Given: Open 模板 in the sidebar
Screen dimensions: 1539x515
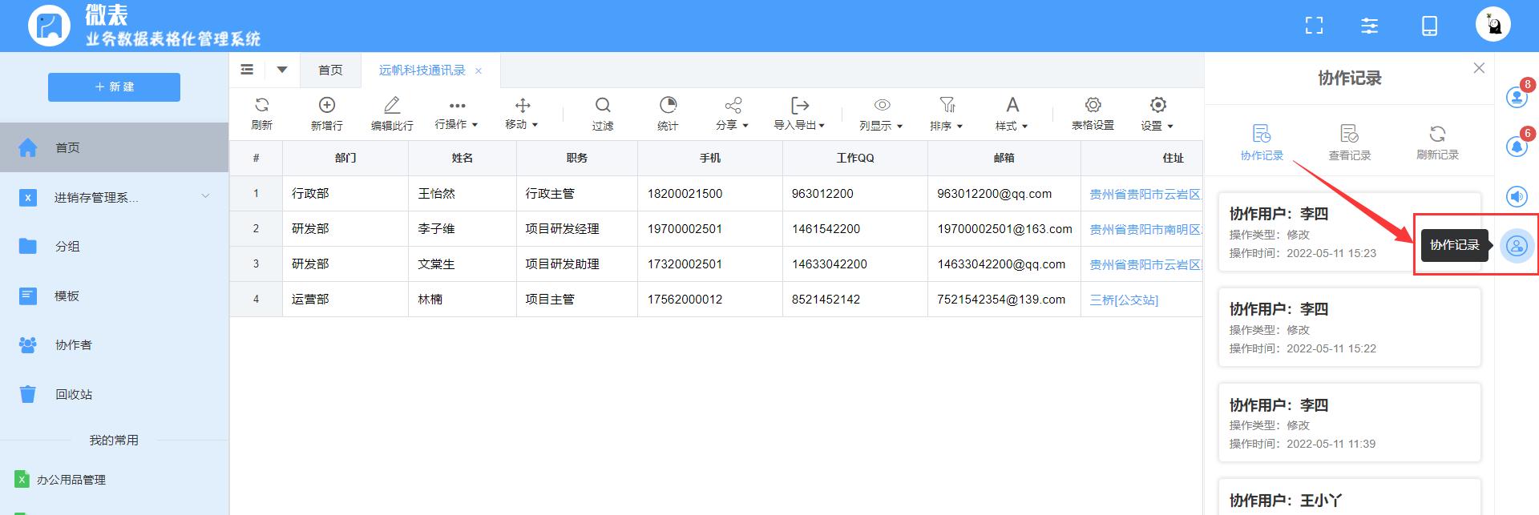Looking at the screenshot, I should pyautogui.click(x=114, y=296).
